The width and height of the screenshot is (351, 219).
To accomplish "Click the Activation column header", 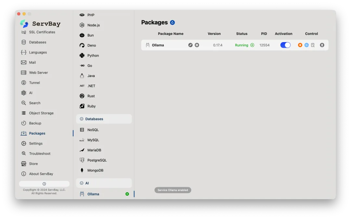I will [x=284, y=34].
